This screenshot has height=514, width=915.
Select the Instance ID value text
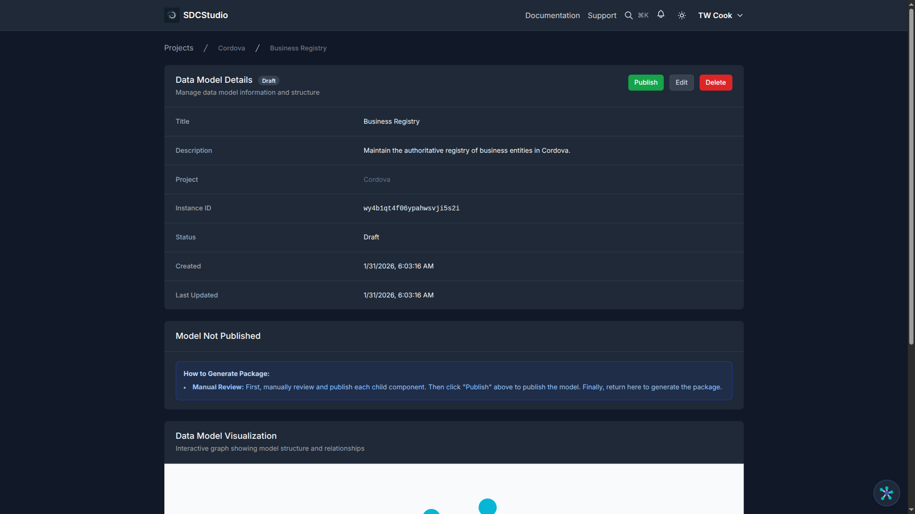411,208
